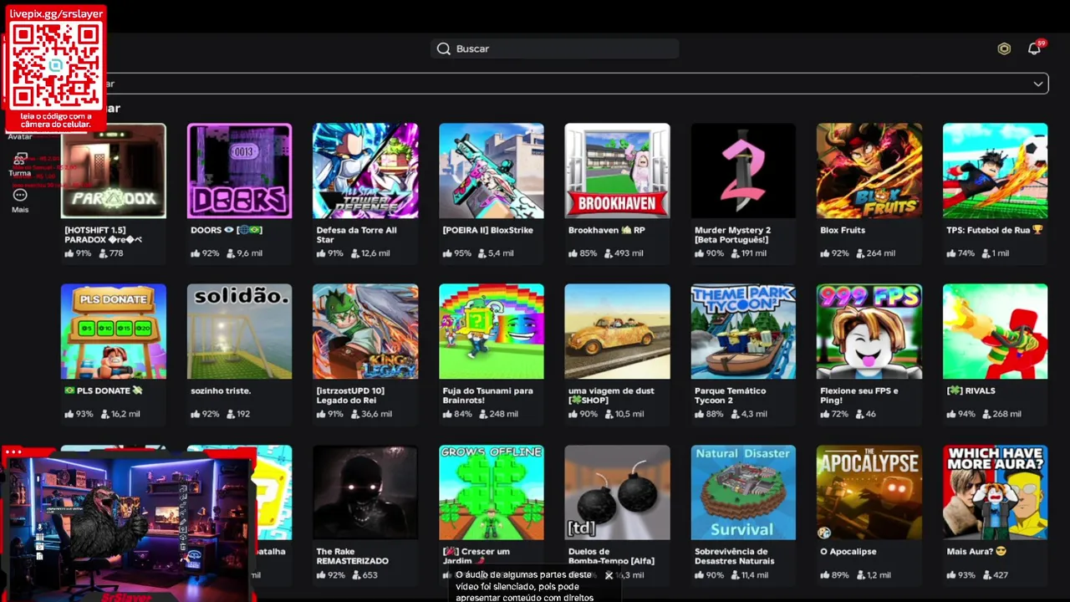Image resolution: width=1070 pixels, height=602 pixels.
Task: Open the King Legacy thumbnail
Action: (365, 331)
